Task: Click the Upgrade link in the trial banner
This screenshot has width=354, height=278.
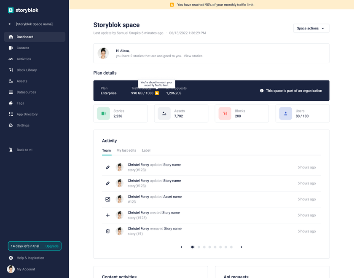Action: tap(52, 246)
